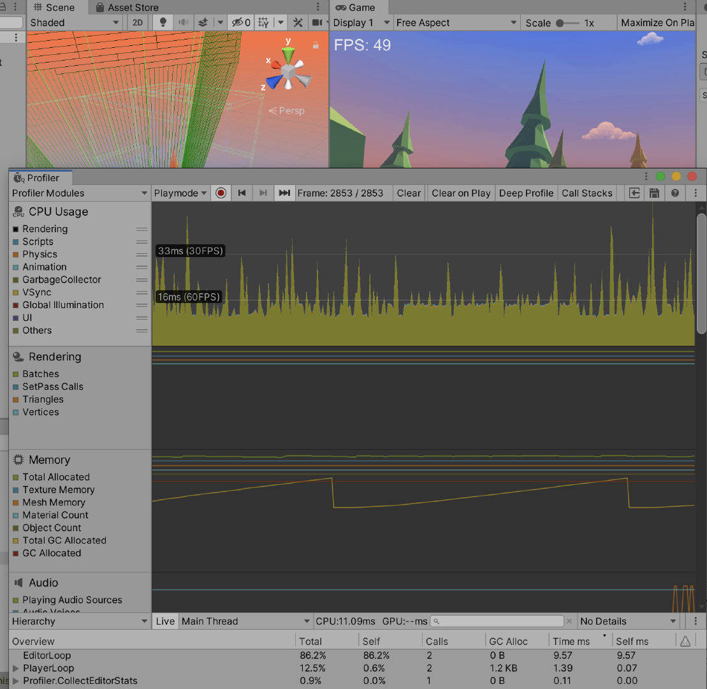Screen dimensions: 707x689
Task: Toggle the Rendering category color box
Action: (x=16, y=229)
